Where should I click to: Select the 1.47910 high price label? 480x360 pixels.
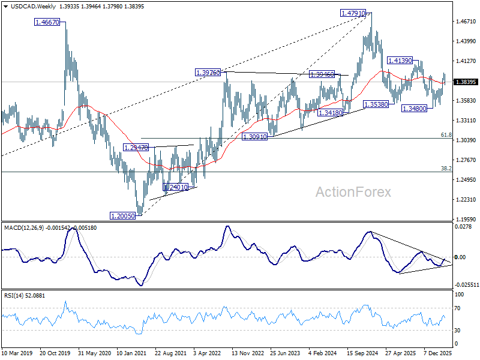pyautogui.click(x=353, y=13)
